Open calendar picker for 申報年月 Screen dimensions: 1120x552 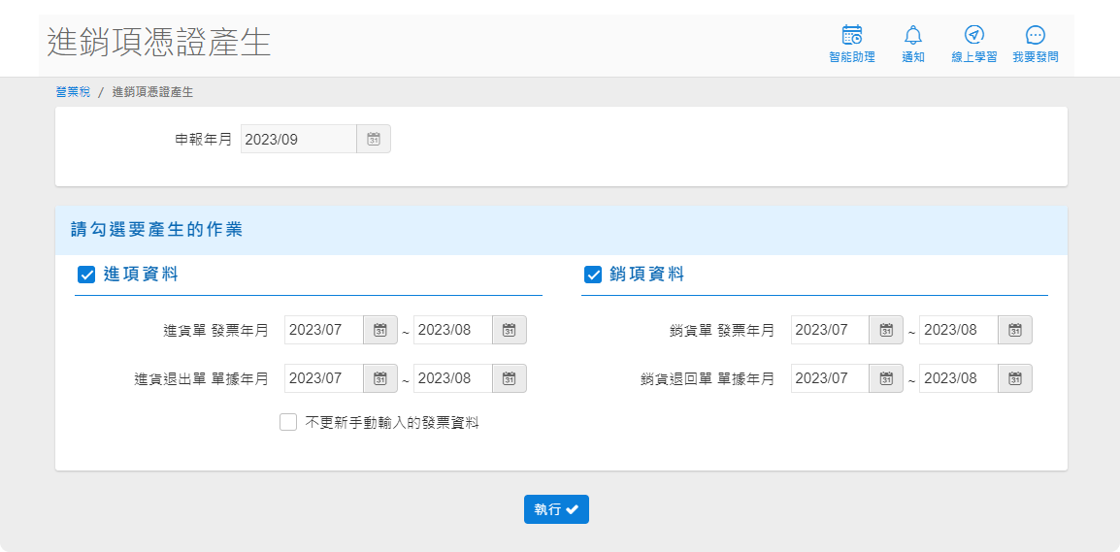pyautogui.click(x=374, y=140)
